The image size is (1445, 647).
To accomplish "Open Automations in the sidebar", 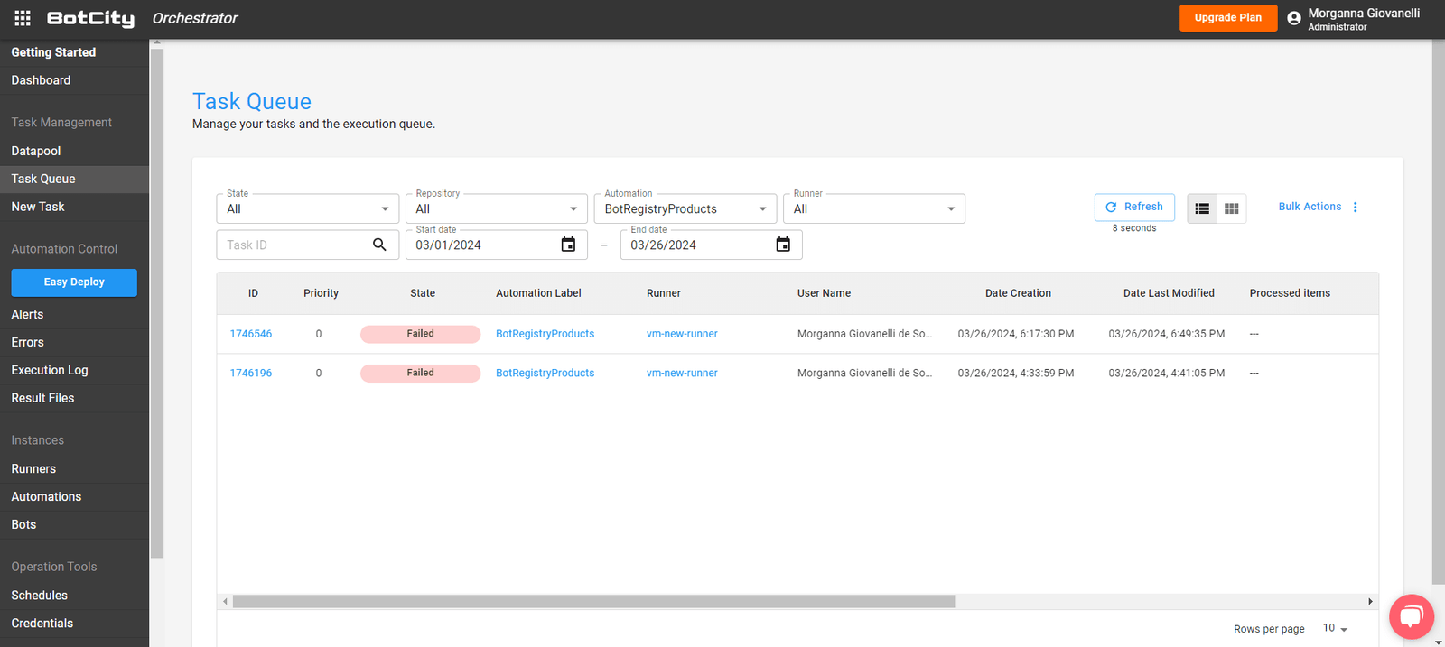I will 46,496.
